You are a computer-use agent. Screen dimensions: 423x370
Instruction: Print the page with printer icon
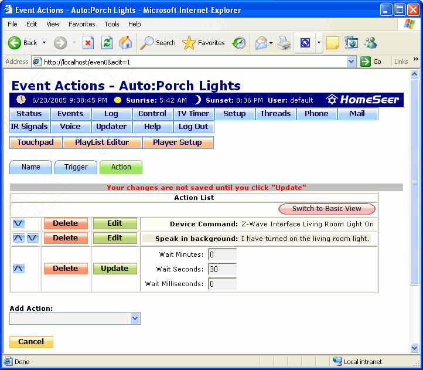(284, 43)
